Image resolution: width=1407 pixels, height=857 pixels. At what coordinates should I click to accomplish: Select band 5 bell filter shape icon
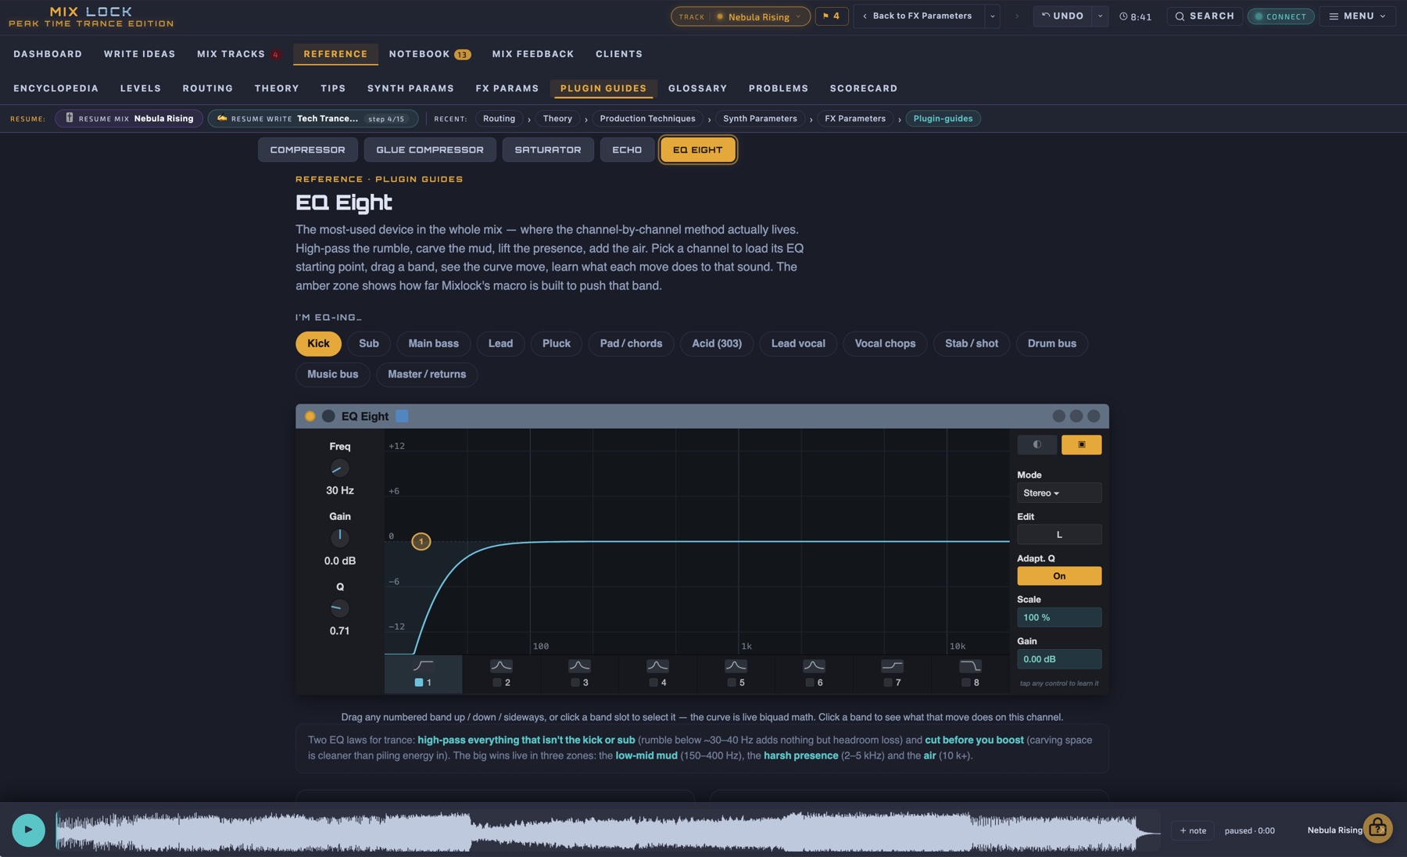coord(736,666)
